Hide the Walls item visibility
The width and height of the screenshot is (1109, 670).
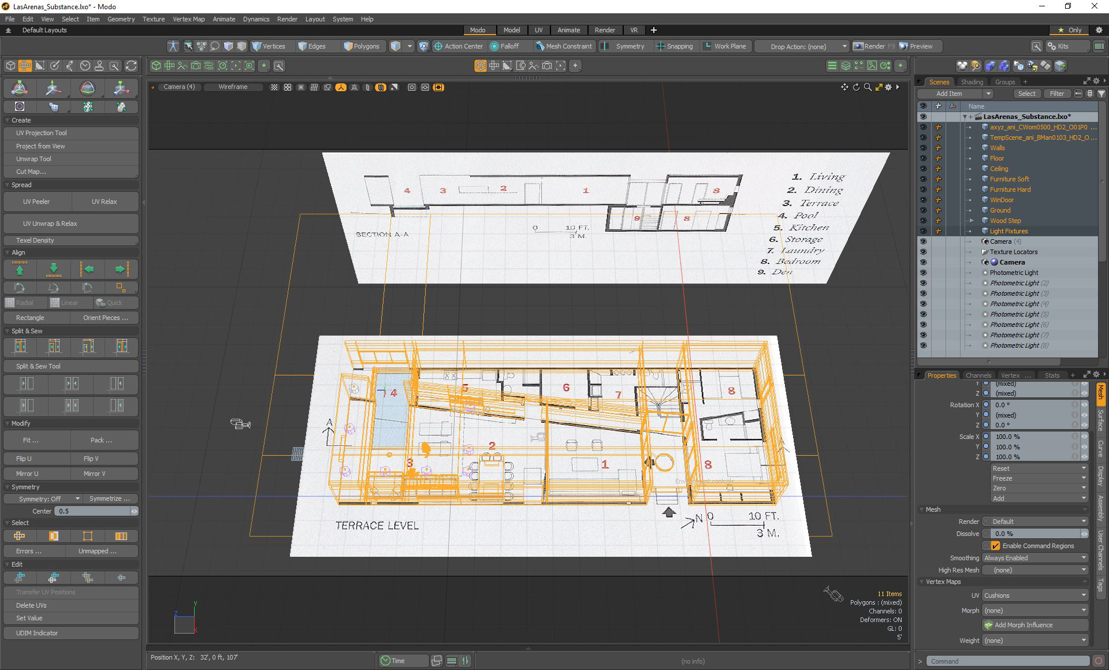coord(922,148)
